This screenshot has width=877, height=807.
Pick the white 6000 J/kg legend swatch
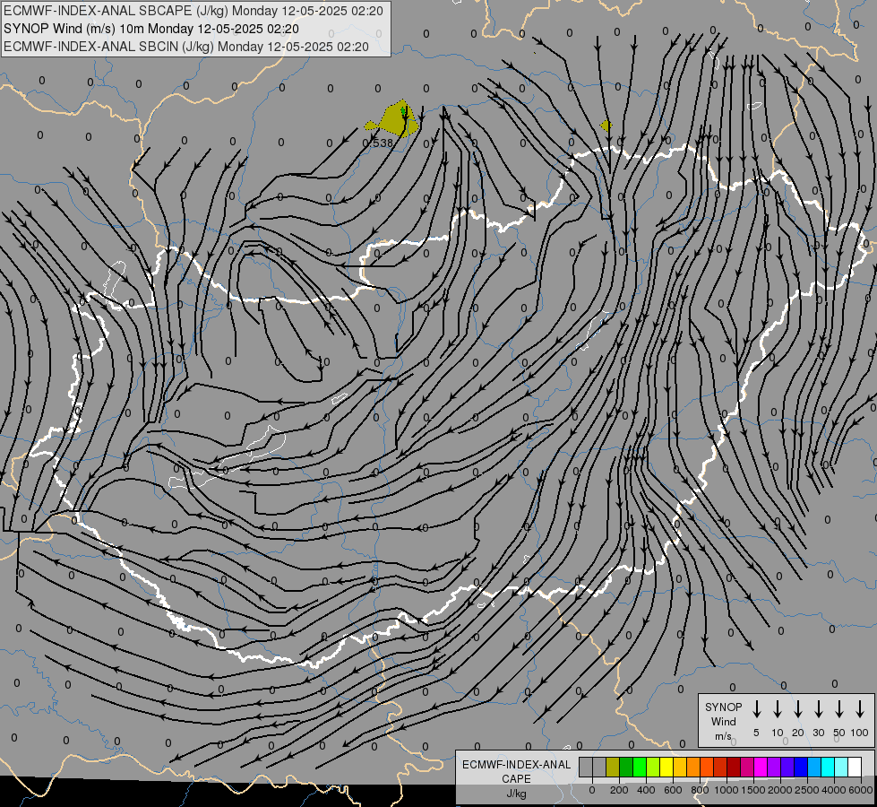tap(856, 767)
